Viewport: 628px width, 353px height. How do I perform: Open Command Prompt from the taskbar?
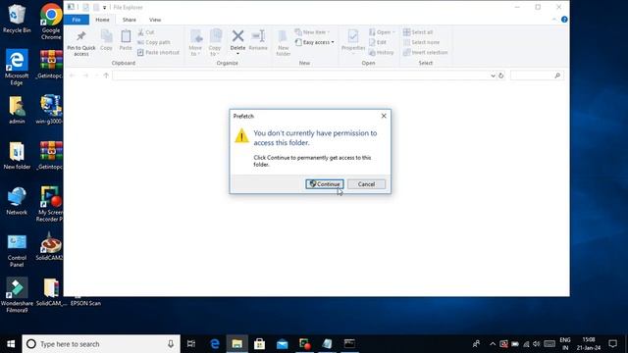click(x=349, y=344)
